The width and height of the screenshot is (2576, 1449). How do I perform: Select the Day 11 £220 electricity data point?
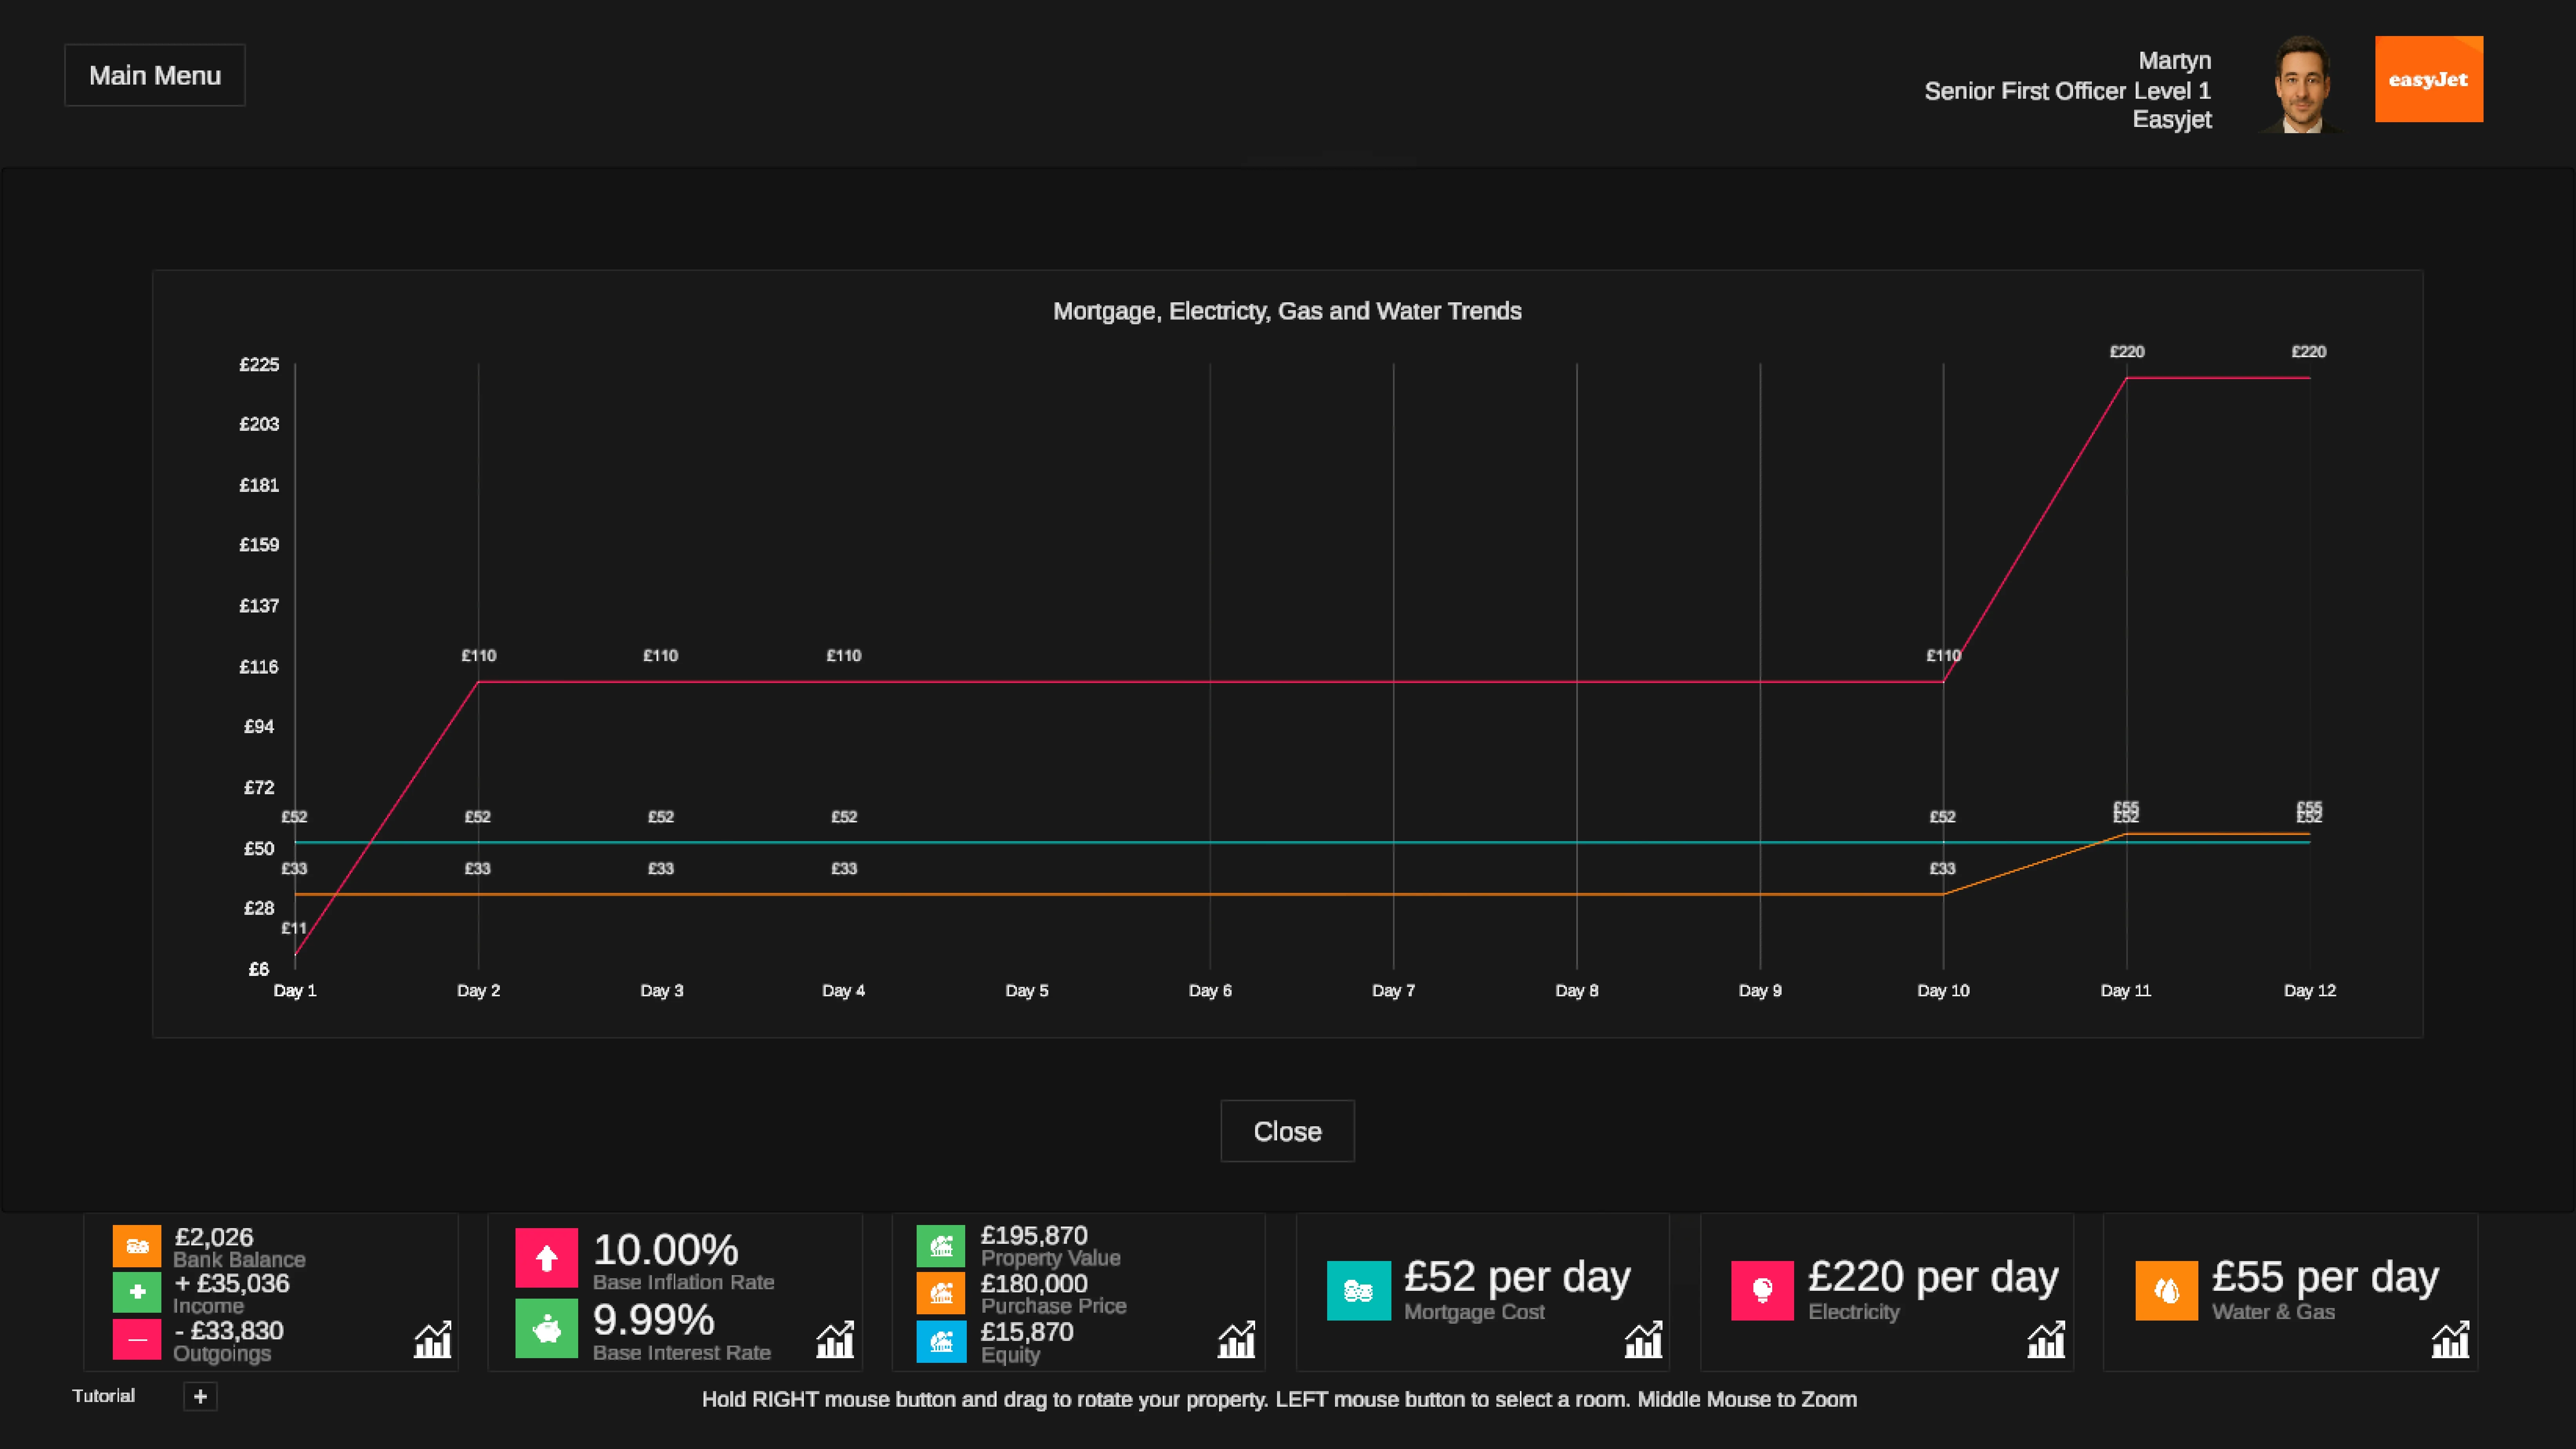pos(2126,378)
